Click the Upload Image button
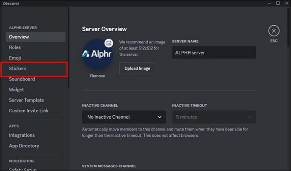Screen dimensions: 291x171 [137, 68]
